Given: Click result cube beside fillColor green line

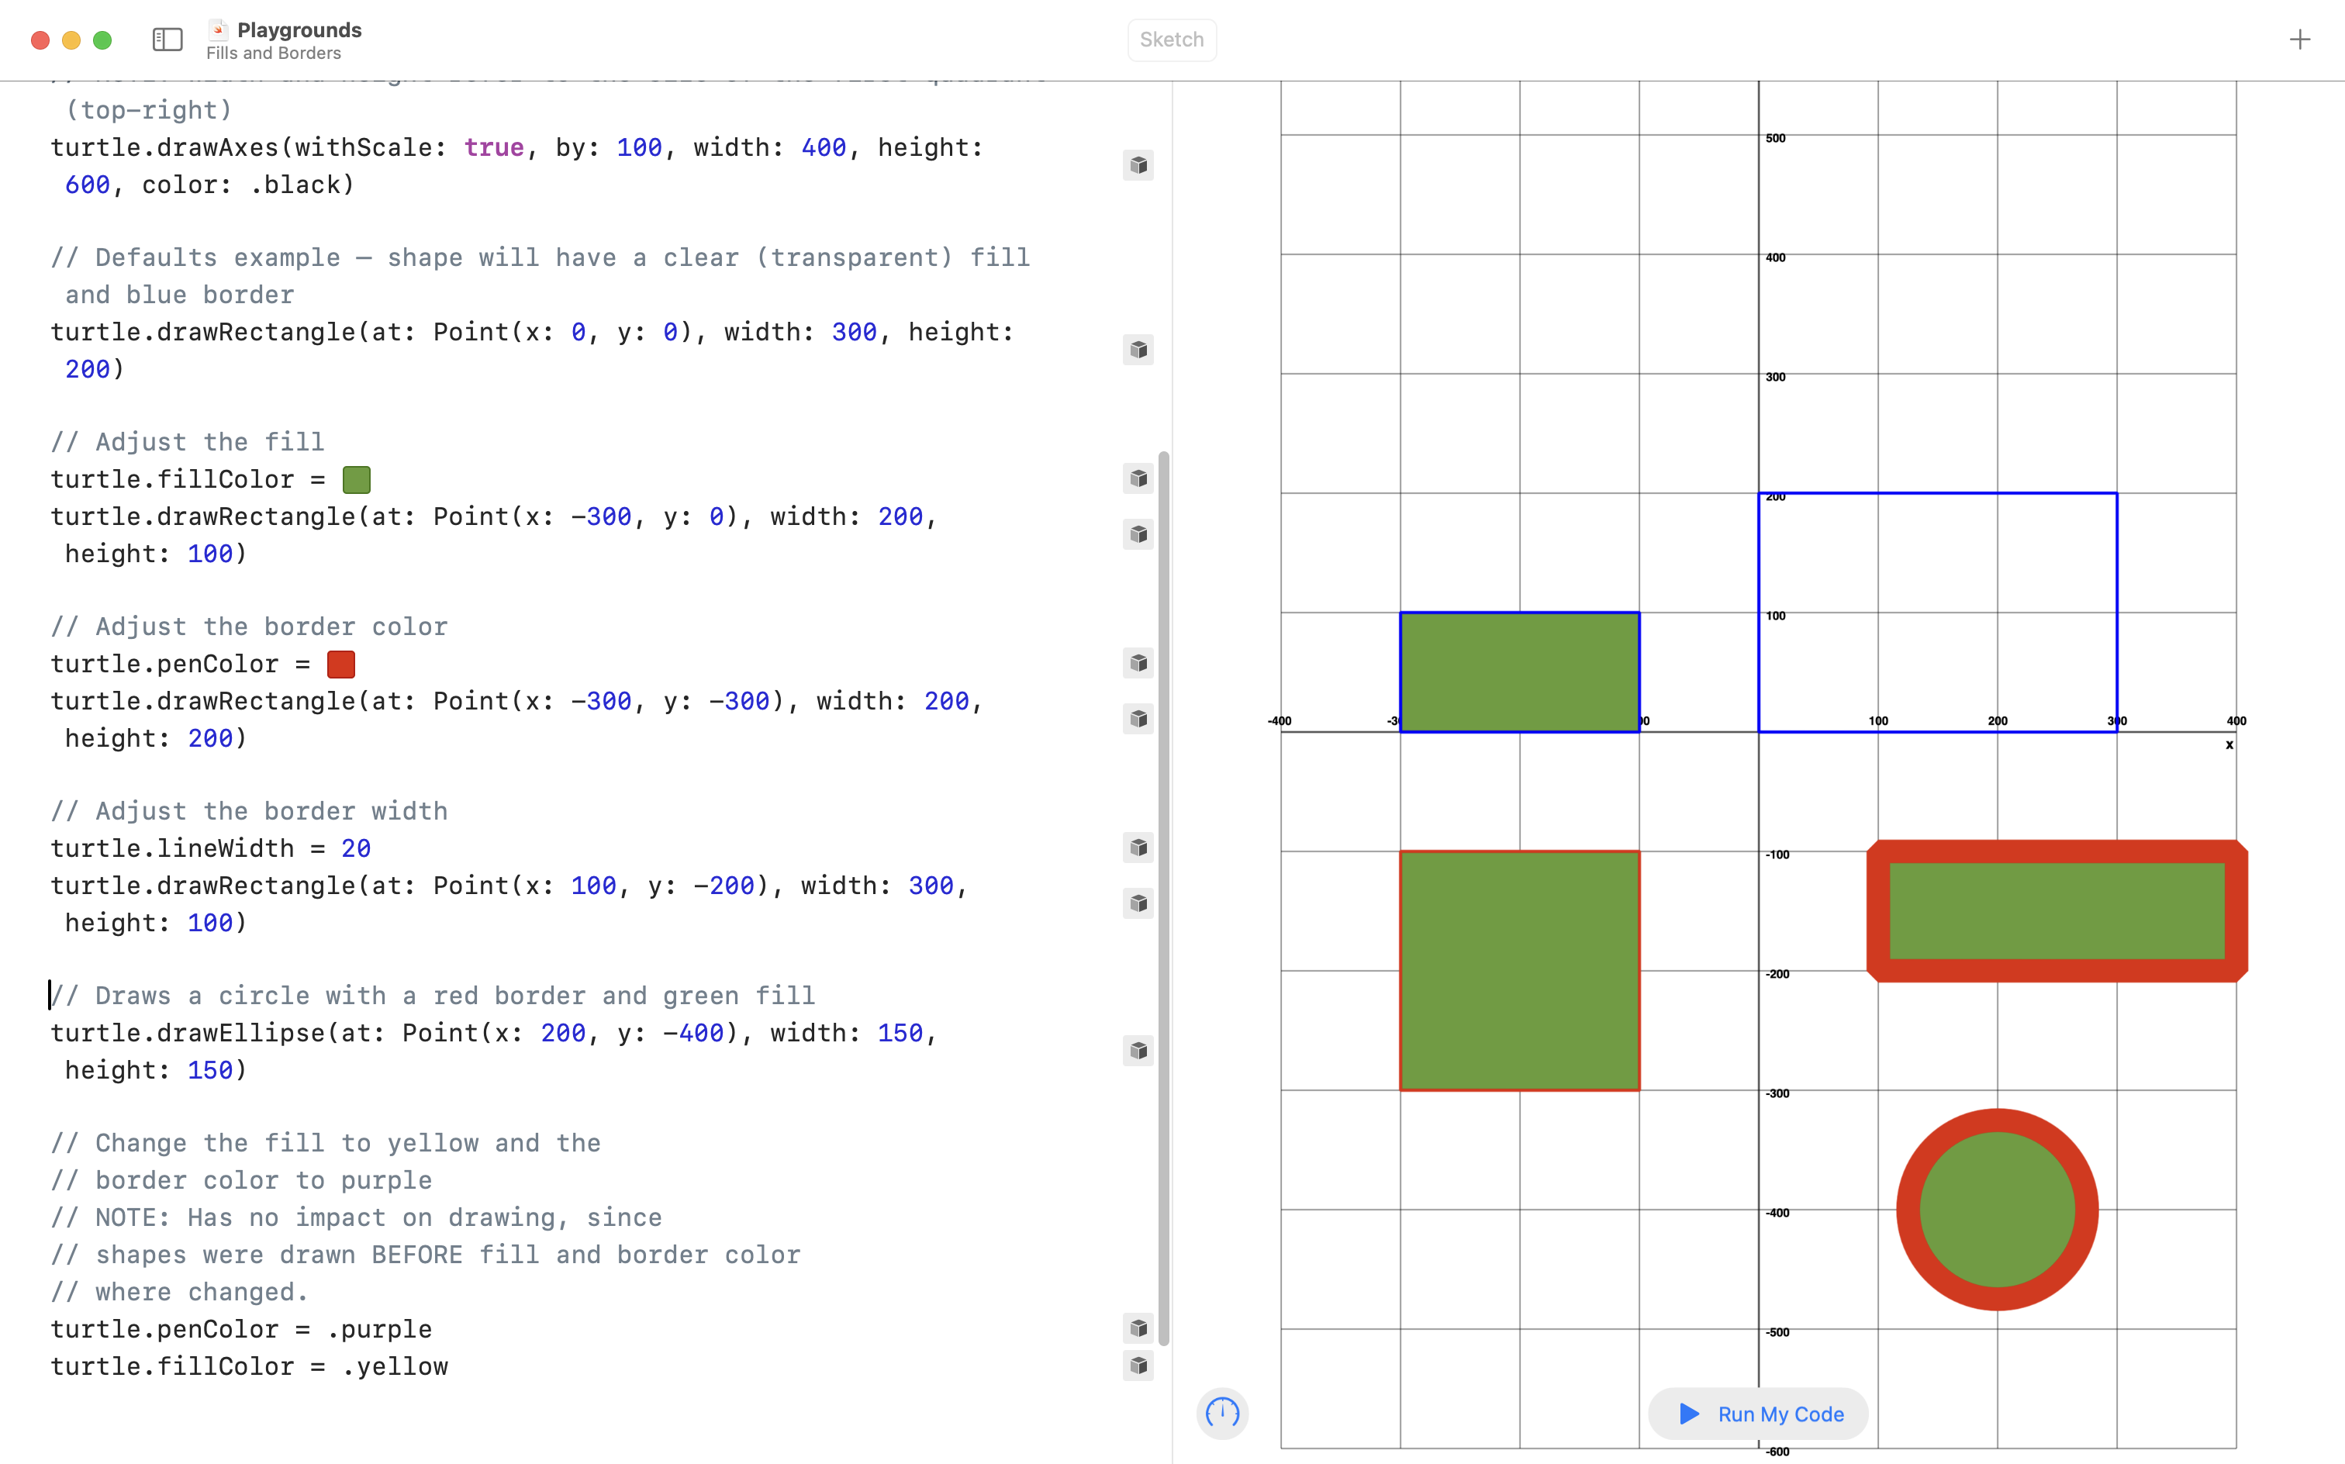Looking at the screenshot, I should click(x=1138, y=478).
